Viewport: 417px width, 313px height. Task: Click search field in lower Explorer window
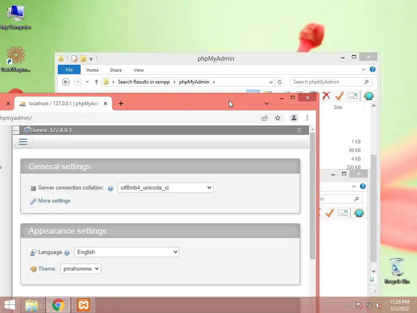pyautogui.click(x=340, y=199)
